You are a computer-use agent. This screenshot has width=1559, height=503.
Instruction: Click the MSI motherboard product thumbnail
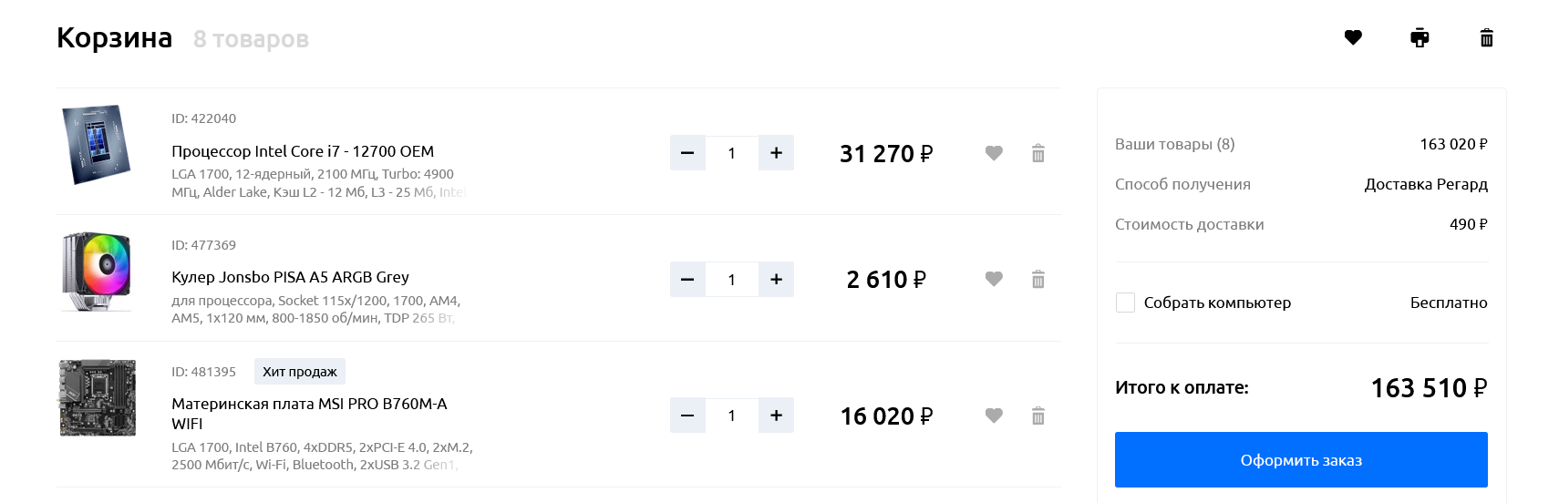(98, 398)
